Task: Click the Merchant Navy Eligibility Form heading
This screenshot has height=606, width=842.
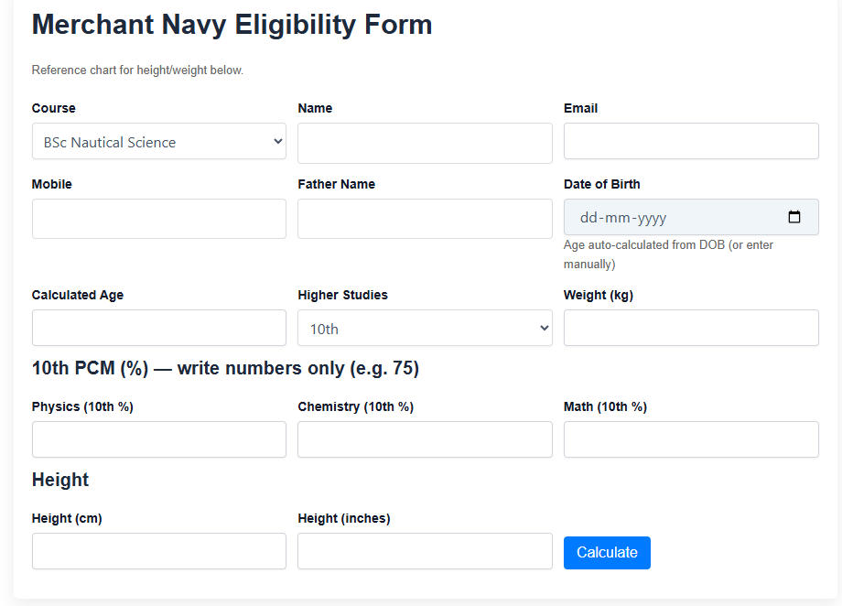Action: (x=232, y=25)
